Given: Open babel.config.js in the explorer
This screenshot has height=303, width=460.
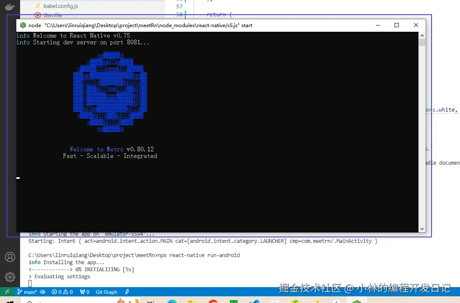Looking at the screenshot, I should [x=60, y=6].
